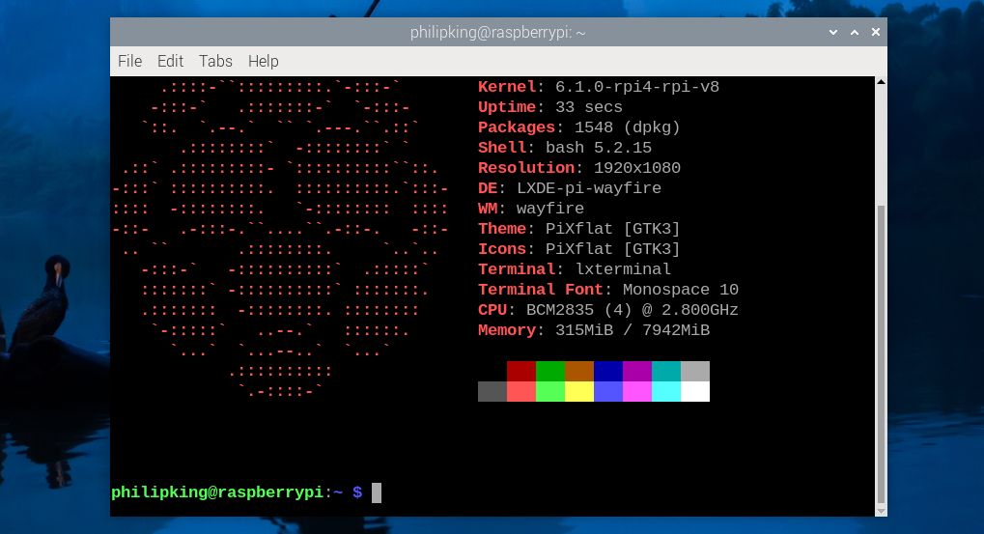Viewport: 984px width, 534px height.
Task: Click the dark green color block
Action: (550, 371)
